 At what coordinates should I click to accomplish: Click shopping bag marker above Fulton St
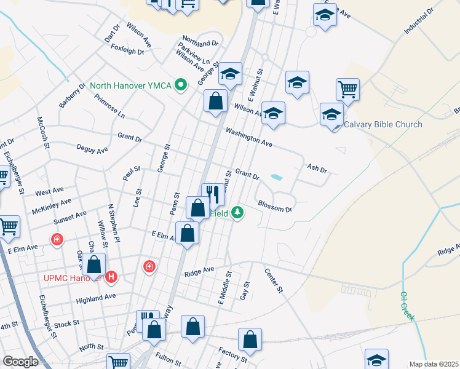(154, 331)
